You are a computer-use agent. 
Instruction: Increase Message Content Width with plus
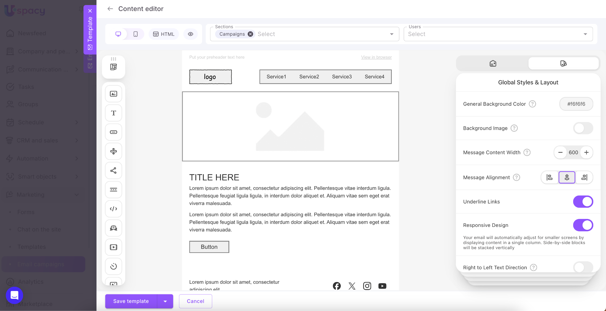586,152
